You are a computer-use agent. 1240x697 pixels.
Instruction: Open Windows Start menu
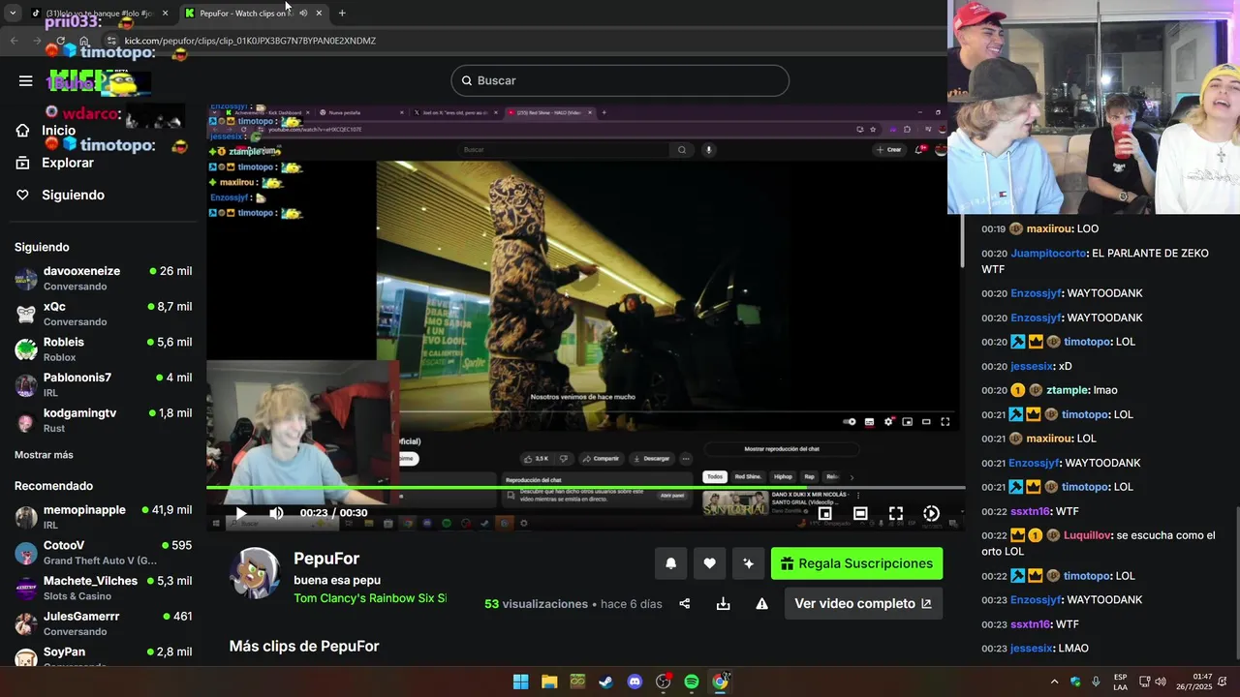(520, 682)
